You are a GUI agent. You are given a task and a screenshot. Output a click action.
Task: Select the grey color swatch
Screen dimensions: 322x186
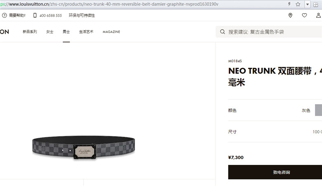click(x=319, y=110)
